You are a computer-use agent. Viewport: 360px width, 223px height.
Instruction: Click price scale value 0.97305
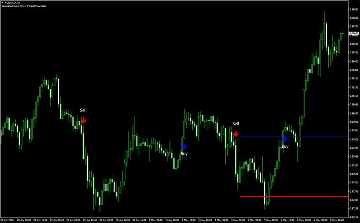(x=354, y=200)
